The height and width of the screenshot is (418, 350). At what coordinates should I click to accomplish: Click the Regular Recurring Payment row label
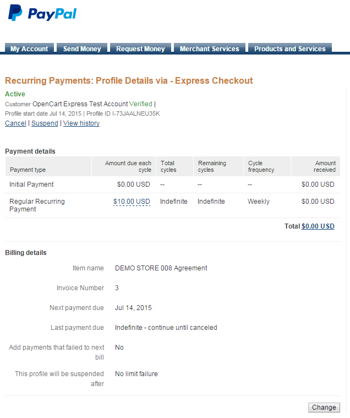[x=37, y=205]
